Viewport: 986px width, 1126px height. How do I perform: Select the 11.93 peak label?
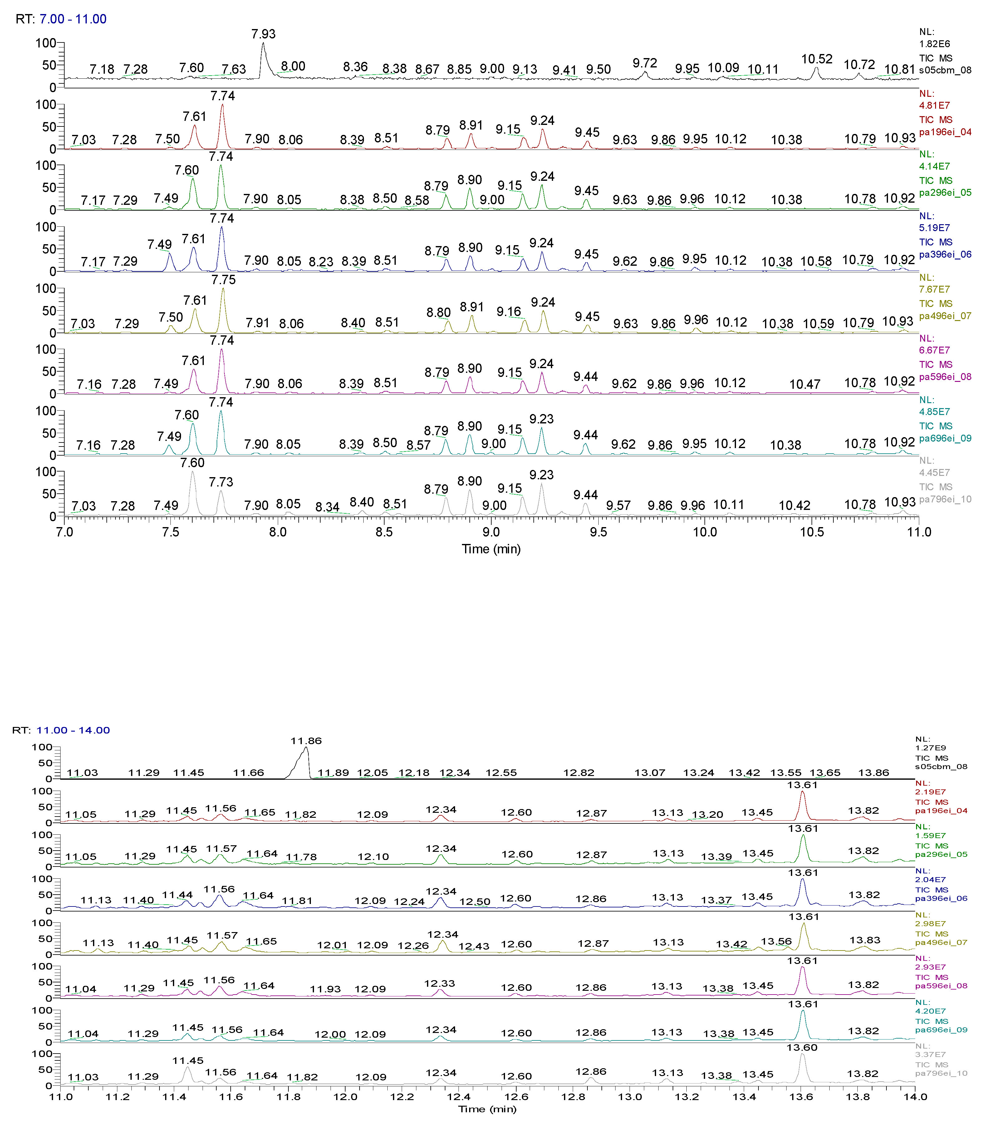coord(325,989)
